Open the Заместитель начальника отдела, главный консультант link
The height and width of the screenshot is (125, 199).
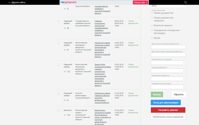[x=103, y=75]
